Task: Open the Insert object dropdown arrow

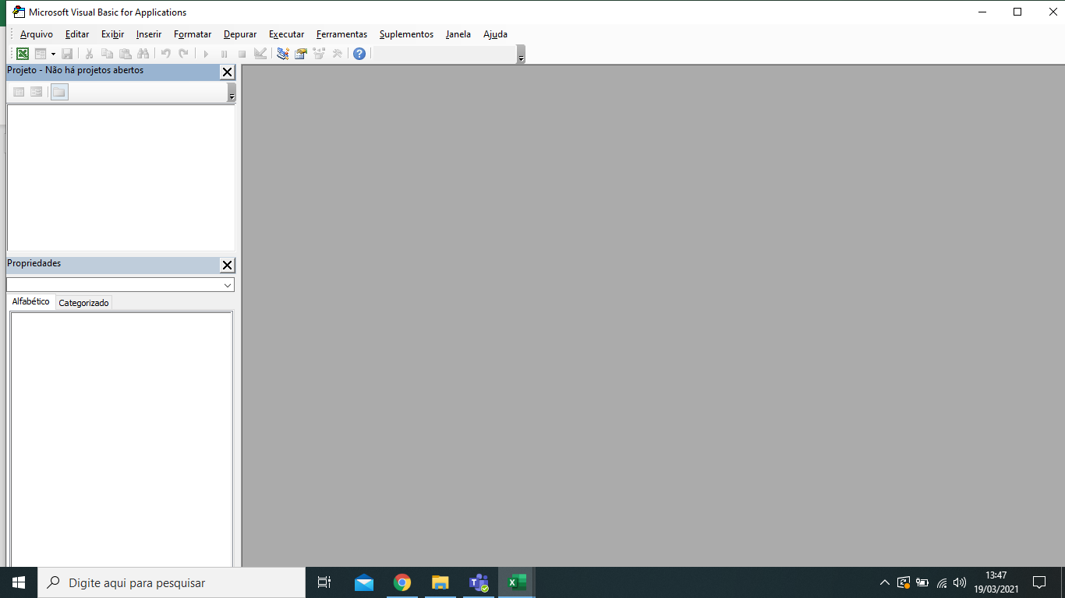Action: coord(53,54)
